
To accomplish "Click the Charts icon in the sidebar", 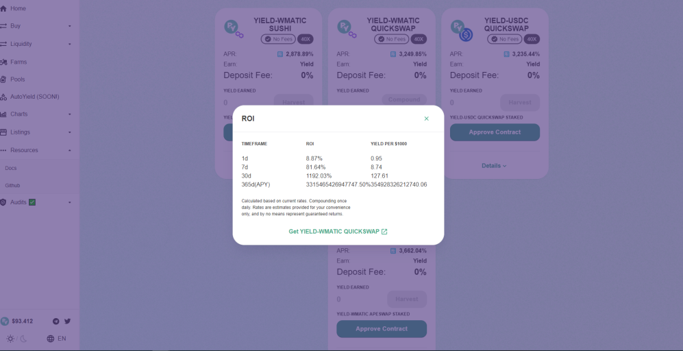I will 3,114.
